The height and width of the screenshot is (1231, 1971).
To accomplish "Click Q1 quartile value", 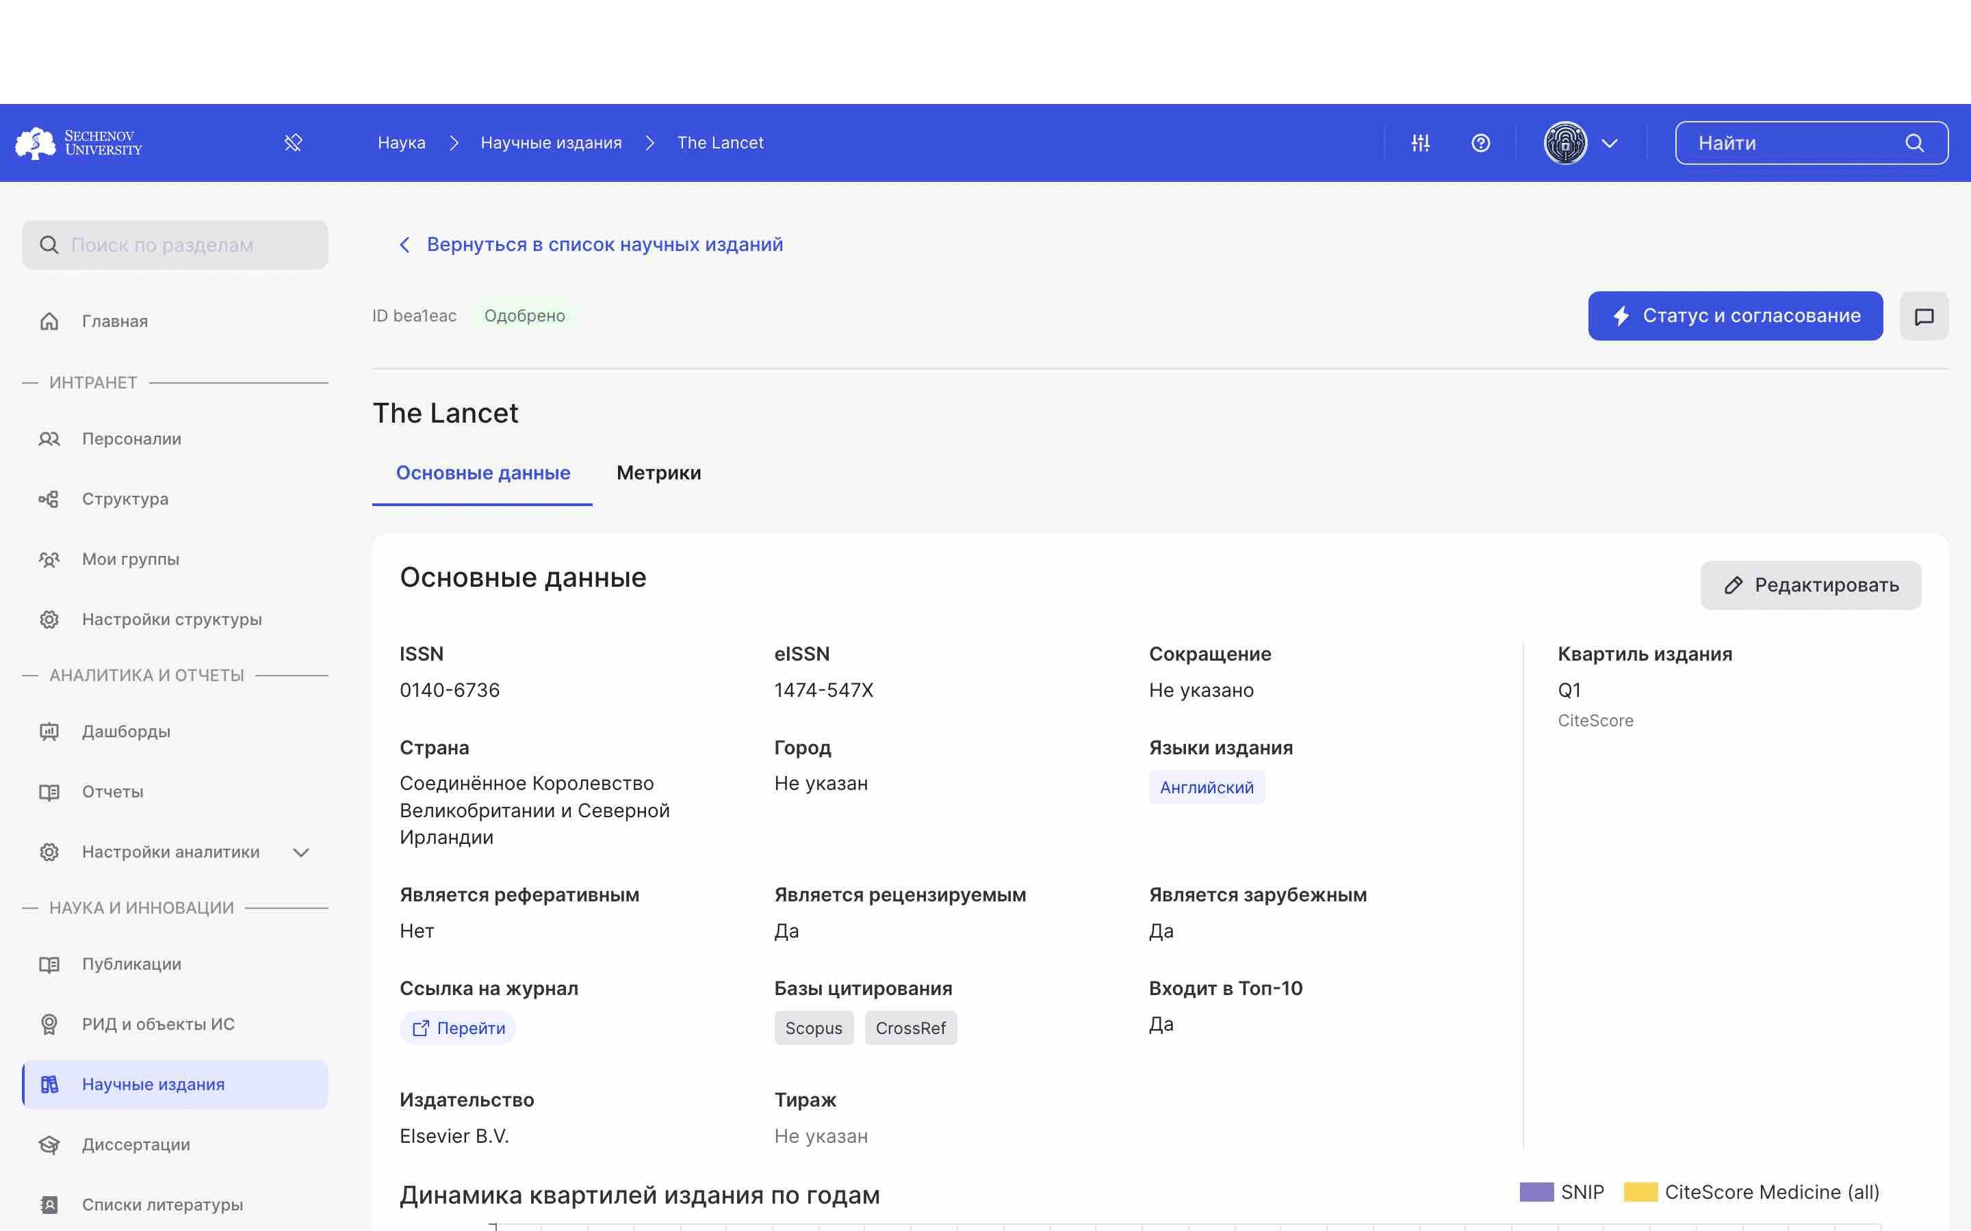I will tap(1569, 691).
